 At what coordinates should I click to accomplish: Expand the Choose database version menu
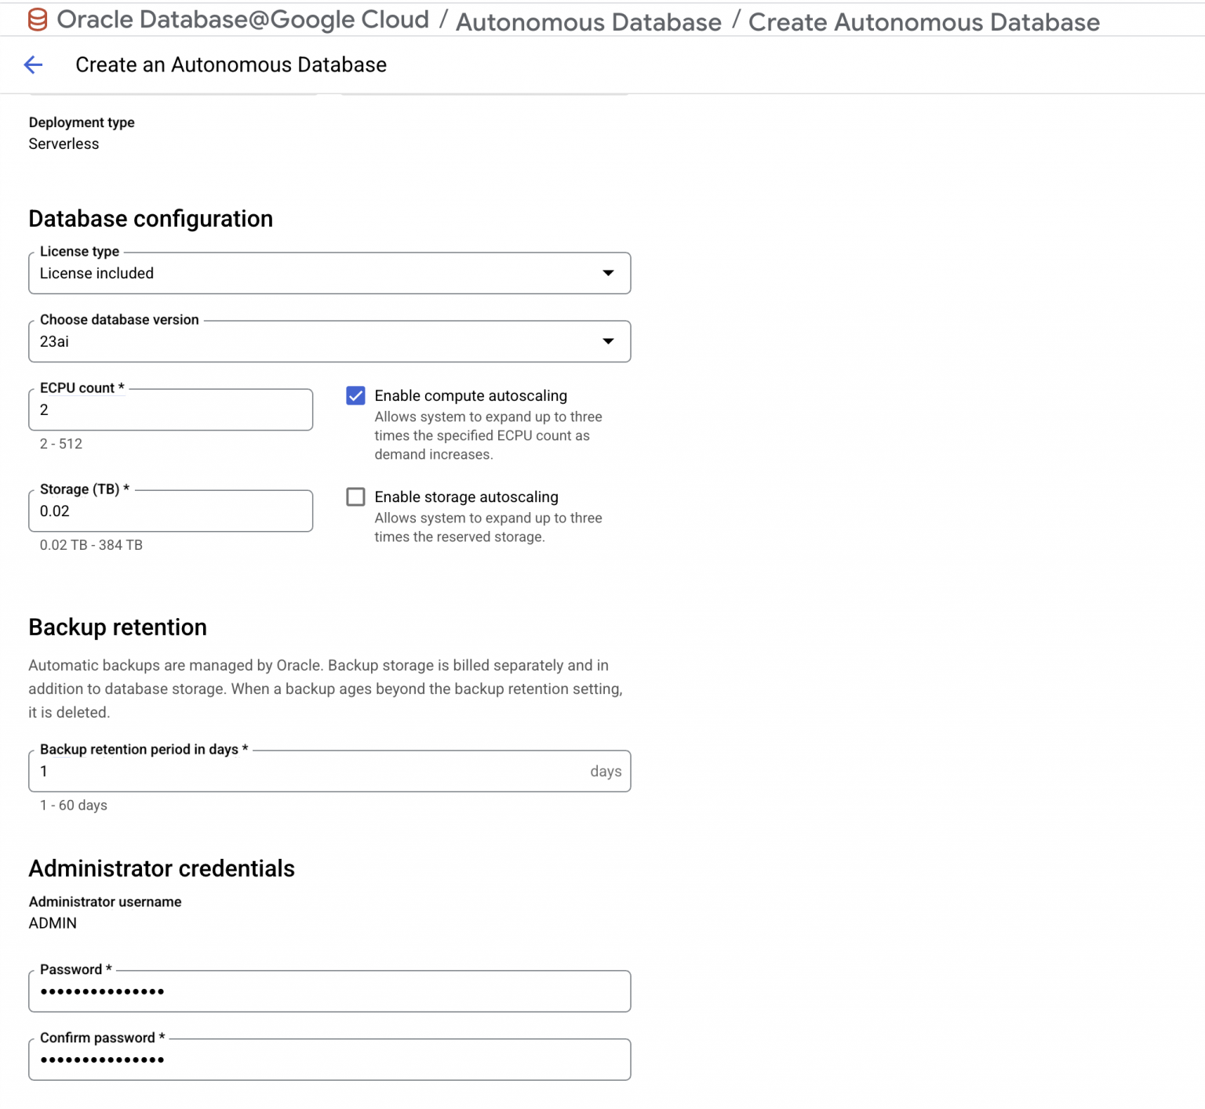pos(329,341)
